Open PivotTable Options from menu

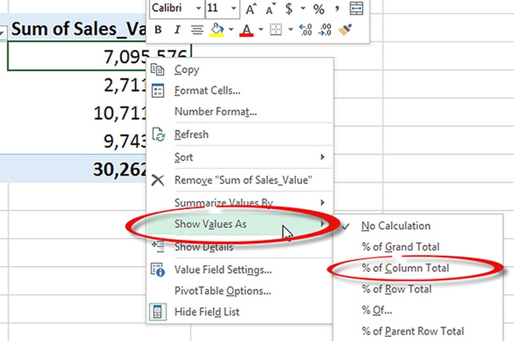click(240, 291)
